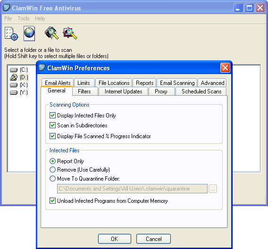Open the File menu
Screen dimensions: 268x249
tap(8, 18)
